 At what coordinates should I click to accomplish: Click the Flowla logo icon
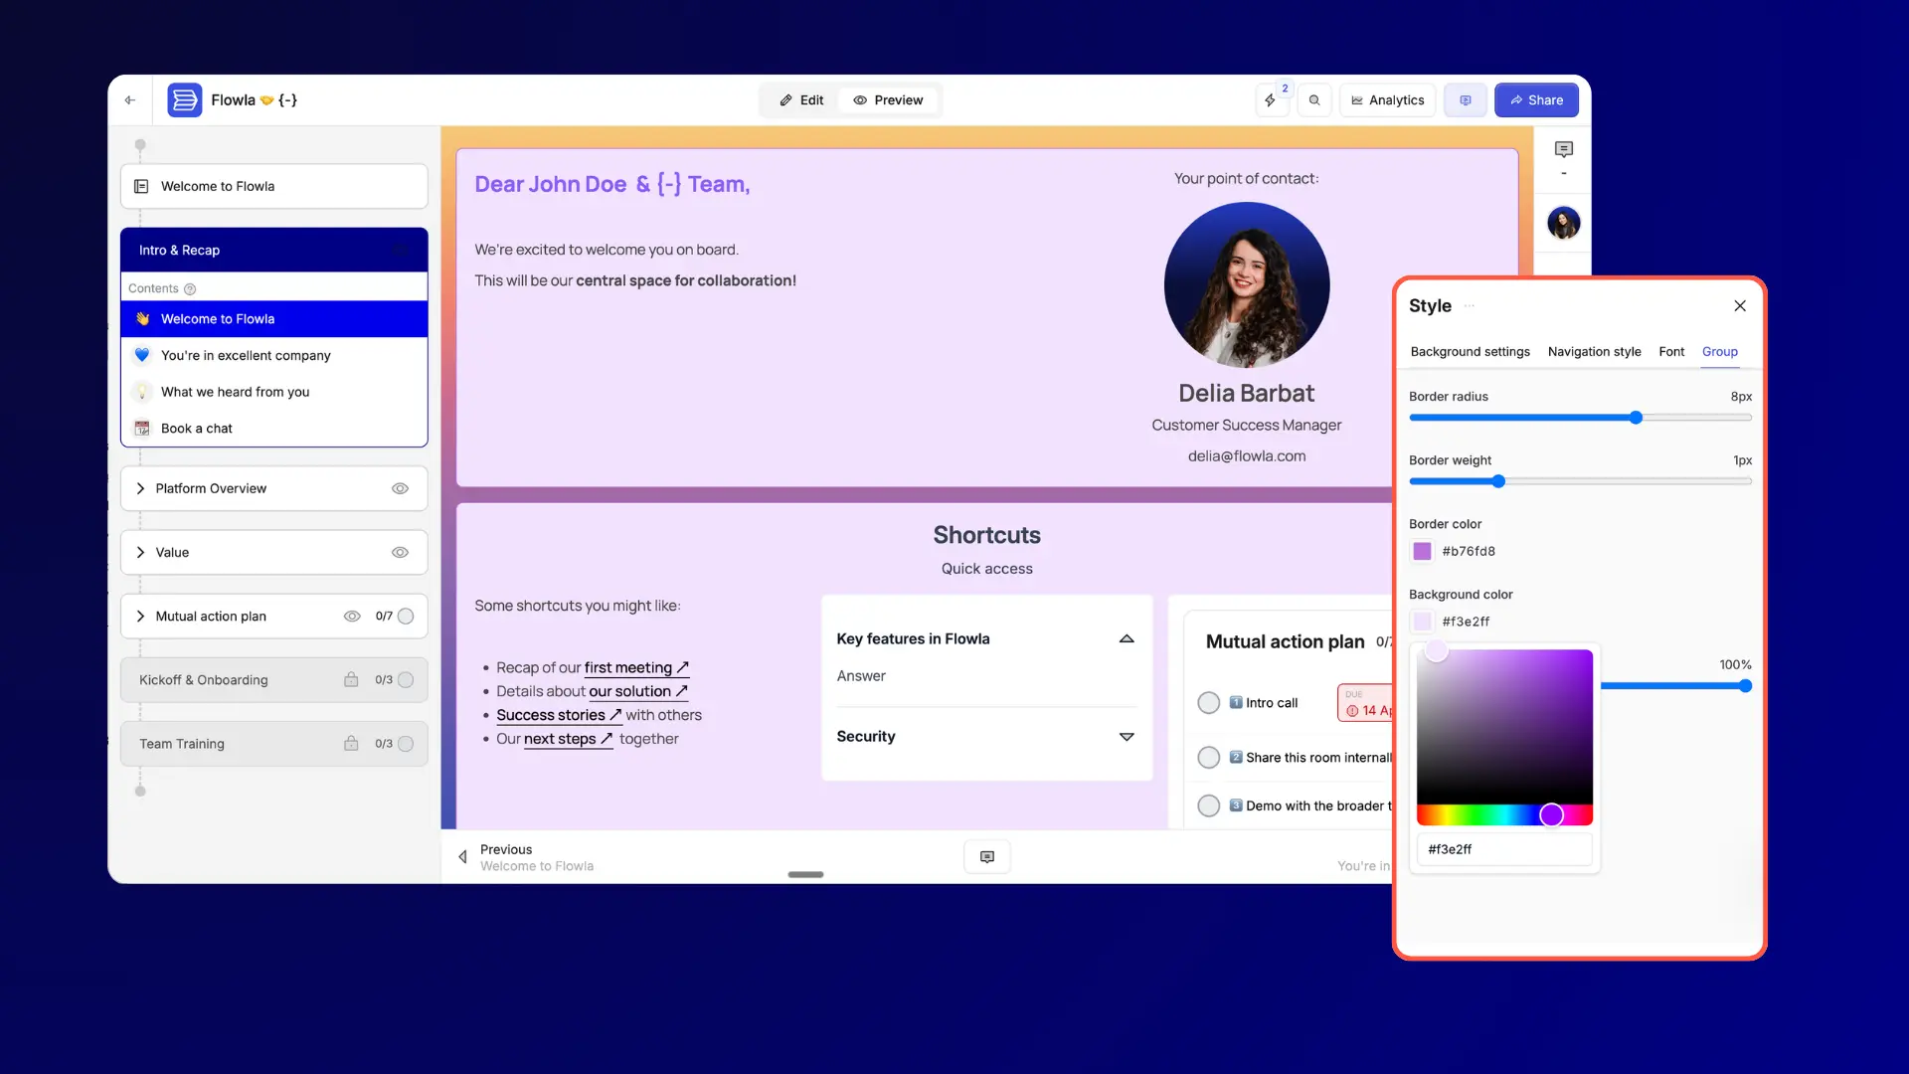point(184,99)
